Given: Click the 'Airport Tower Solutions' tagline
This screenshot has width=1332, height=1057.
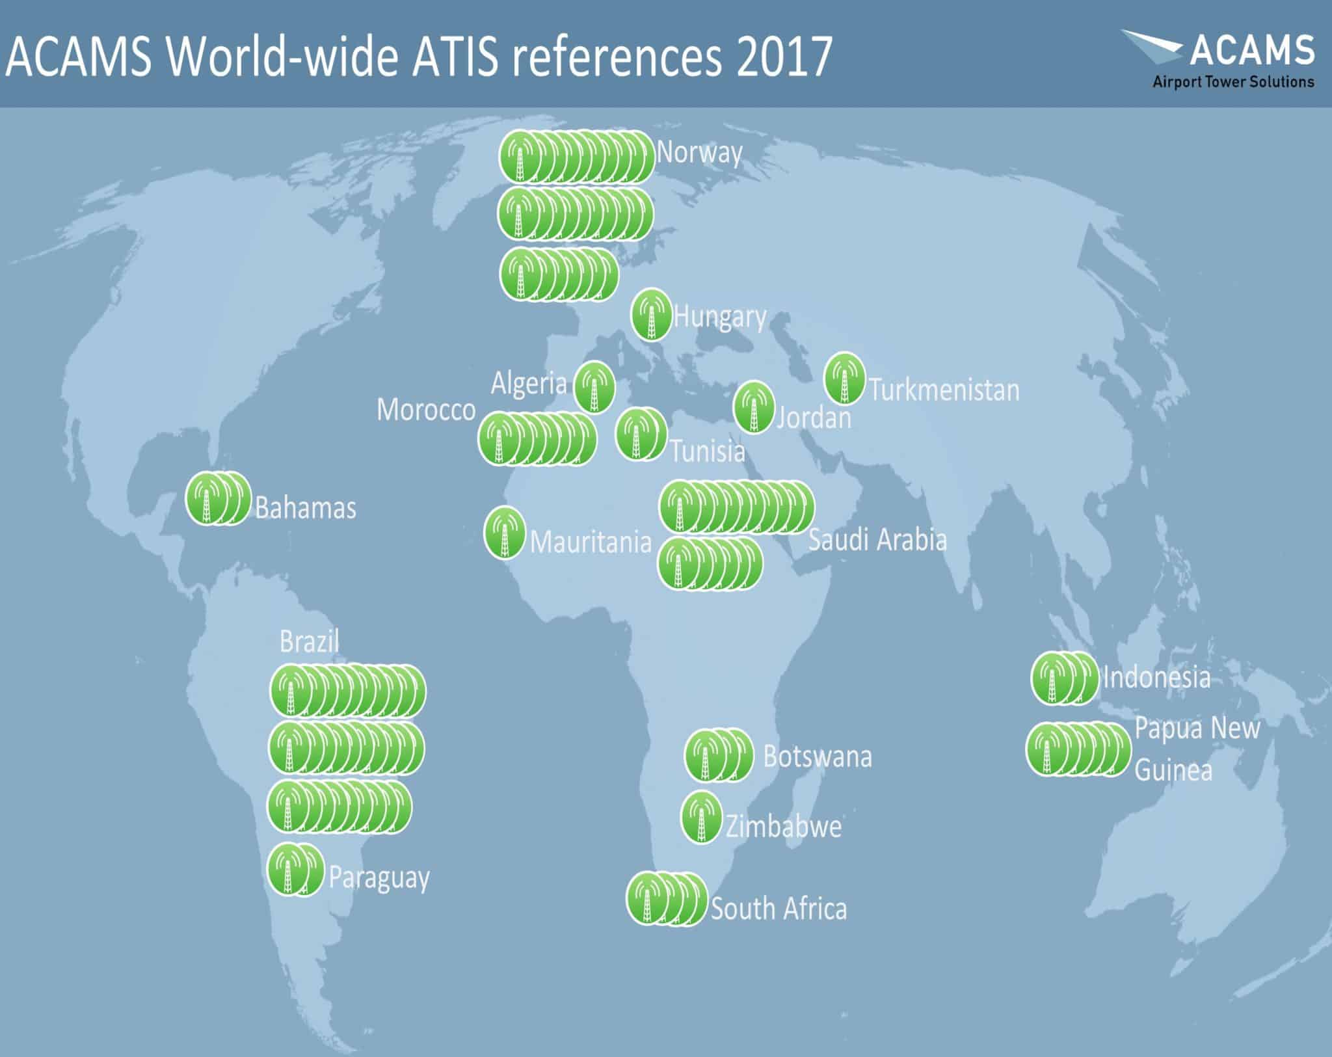Looking at the screenshot, I should coord(1233,82).
